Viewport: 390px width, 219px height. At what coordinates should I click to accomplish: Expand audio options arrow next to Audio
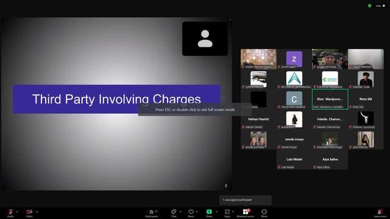(17, 212)
